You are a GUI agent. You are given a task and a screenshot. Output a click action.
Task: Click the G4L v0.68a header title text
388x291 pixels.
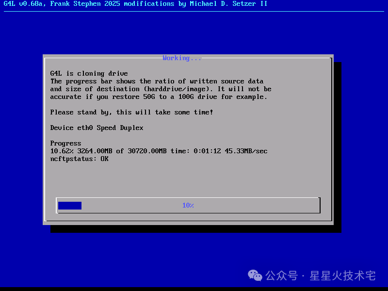pos(135,4)
